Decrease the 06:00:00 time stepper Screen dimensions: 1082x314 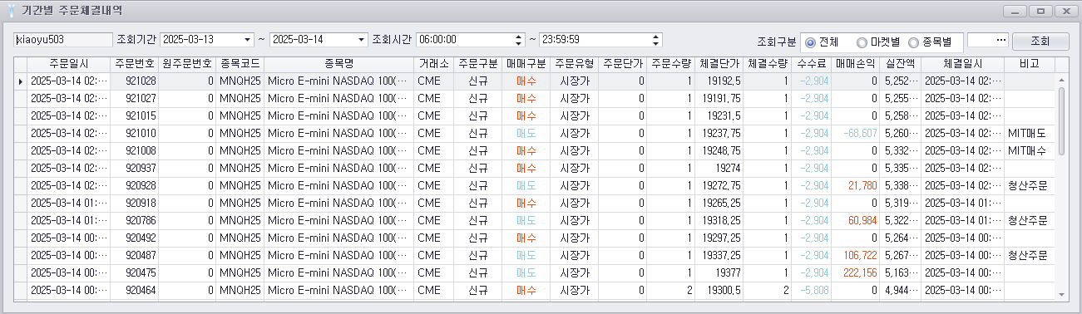click(520, 43)
